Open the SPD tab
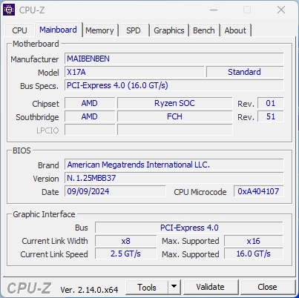Image resolution: width=299 pixels, height=298 pixels. [x=134, y=30]
